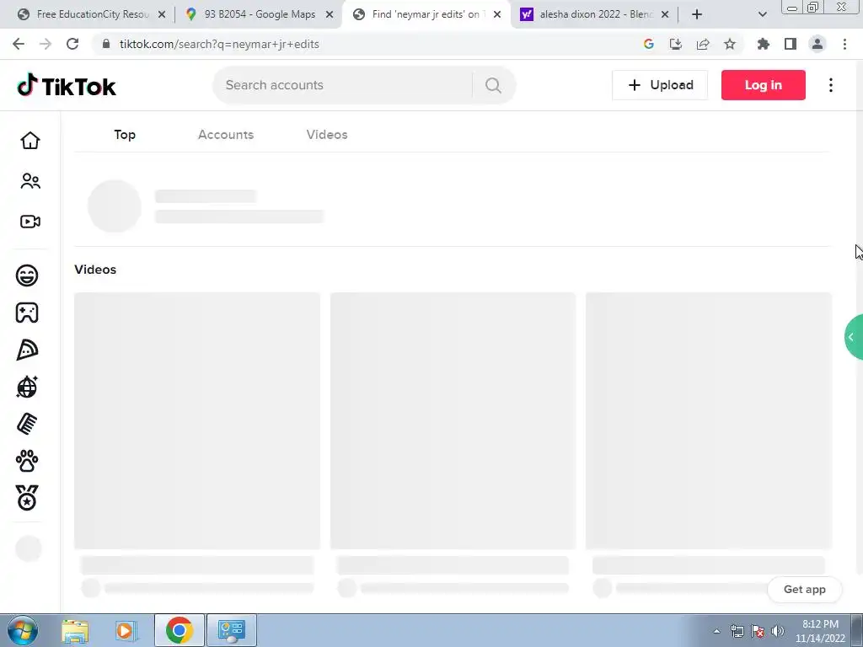Click the Log in button
The image size is (863, 647).
pos(764,85)
